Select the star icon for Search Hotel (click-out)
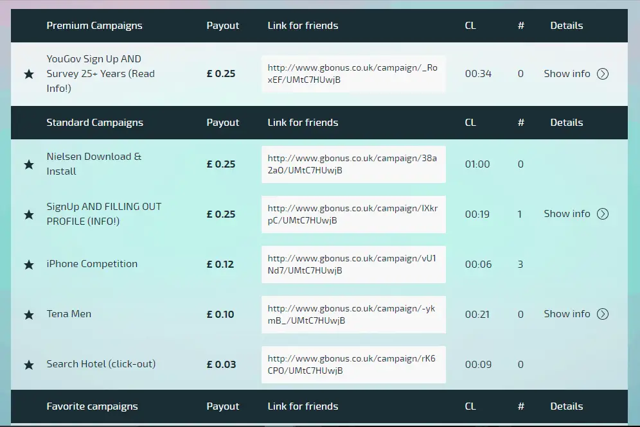 click(28, 364)
